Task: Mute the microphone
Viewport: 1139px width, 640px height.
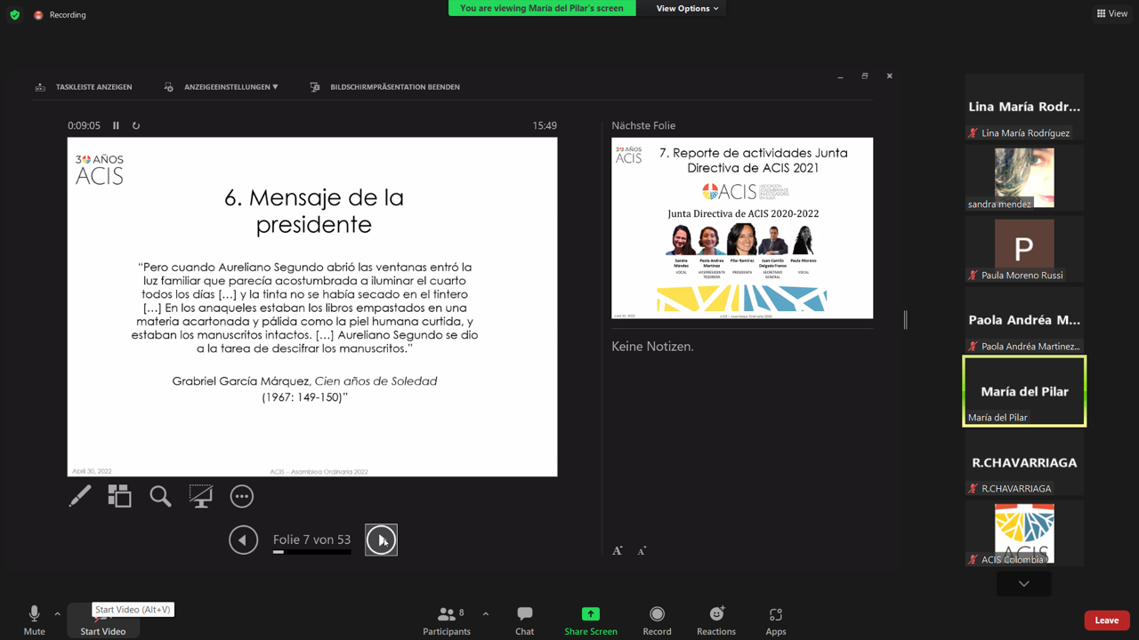Action: (34, 620)
